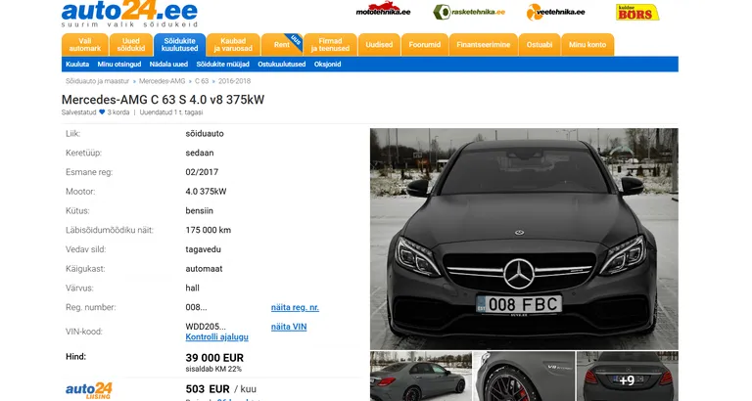This screenshot has width=752, height=401.
Task: Click the Uuendatud 1 t. tagasi text
Action: [x=171, y=112]
